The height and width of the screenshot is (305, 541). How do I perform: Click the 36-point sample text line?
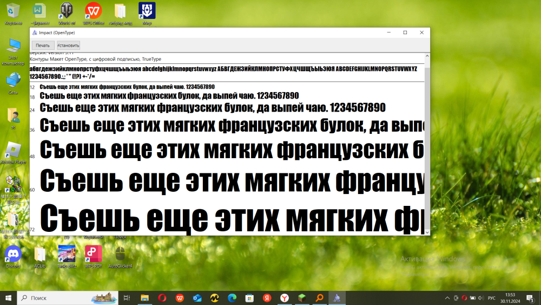(232, 126)
